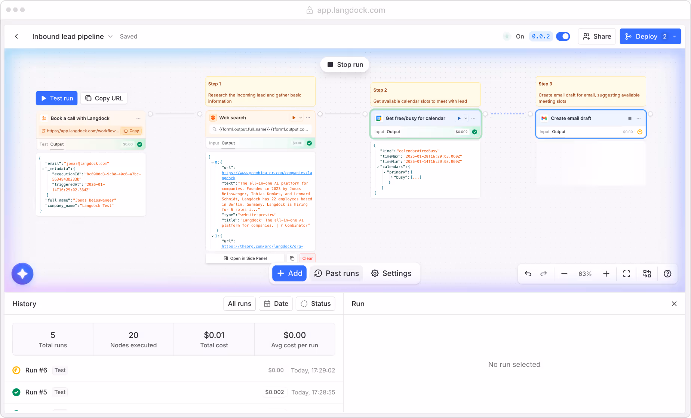
Task: Switch email draft node to Input tab
Action: (x=544, y=132)
